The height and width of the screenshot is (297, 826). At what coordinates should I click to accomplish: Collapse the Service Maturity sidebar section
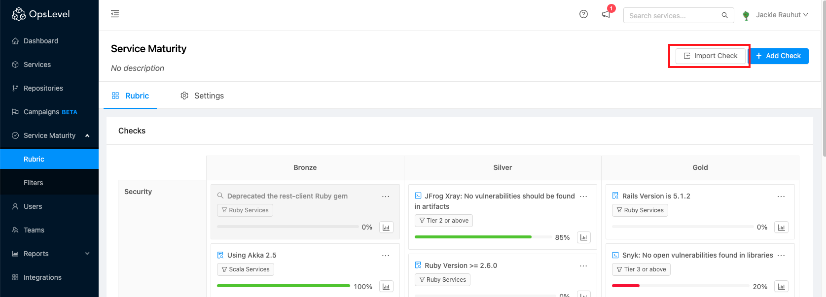point(87,135)
